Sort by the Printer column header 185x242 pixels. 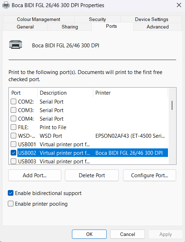tap(130, 93)
